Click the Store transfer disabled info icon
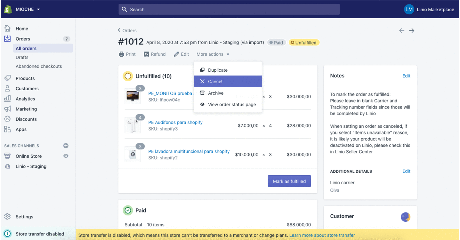Screen dimensions: 460x240 [x=7, y=234]
